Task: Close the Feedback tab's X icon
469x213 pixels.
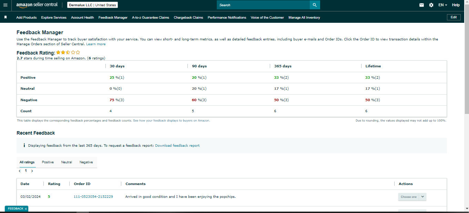Action: (26, 209)
